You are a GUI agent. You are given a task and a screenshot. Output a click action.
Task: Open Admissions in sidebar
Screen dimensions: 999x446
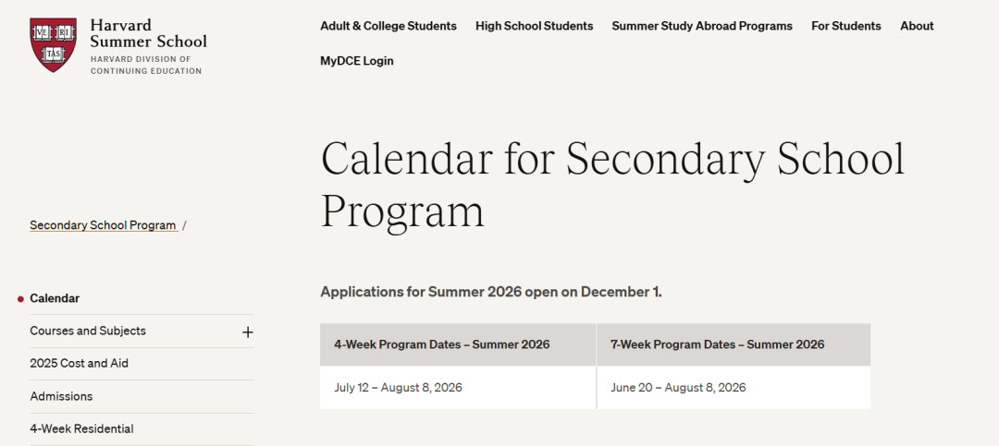click(x=61, y=396)
